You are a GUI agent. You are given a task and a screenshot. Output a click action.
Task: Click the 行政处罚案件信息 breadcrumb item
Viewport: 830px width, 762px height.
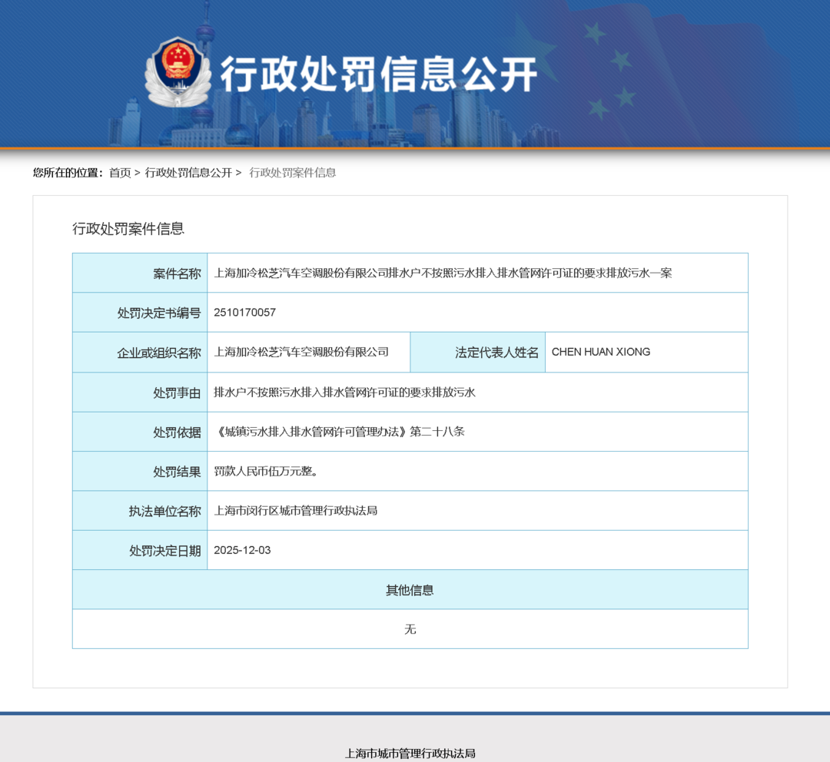[x=293, y=173]
